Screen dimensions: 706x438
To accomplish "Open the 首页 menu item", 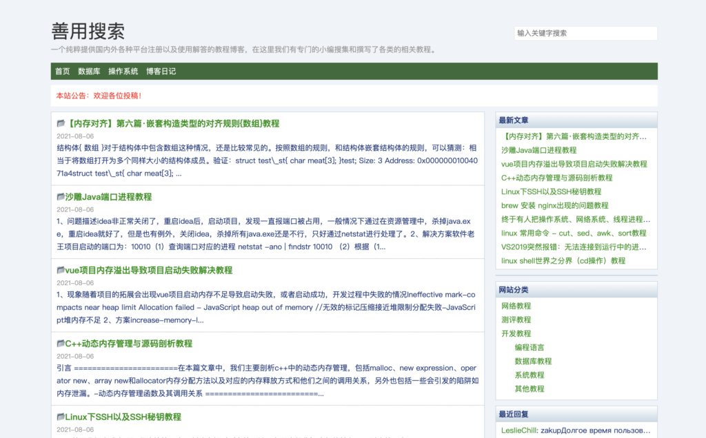I will pos(61,71).
